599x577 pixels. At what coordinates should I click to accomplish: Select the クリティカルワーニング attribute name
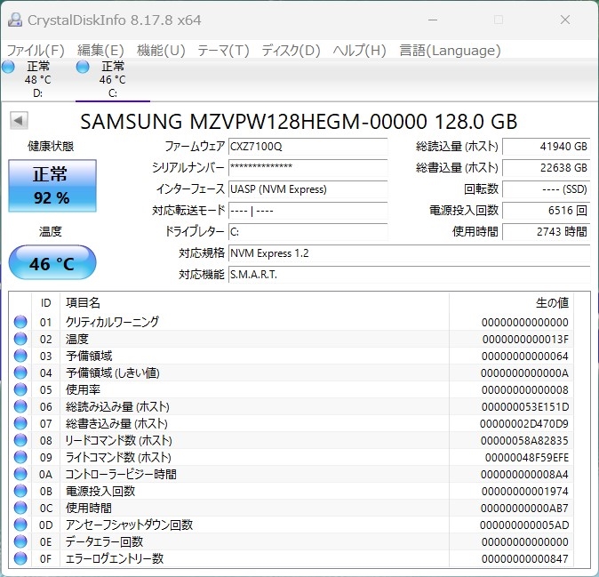pos(112,322)
